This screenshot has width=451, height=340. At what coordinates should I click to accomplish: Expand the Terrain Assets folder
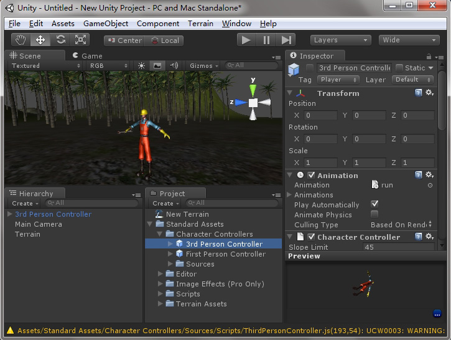pyautogui.click(x=160, y=304)
